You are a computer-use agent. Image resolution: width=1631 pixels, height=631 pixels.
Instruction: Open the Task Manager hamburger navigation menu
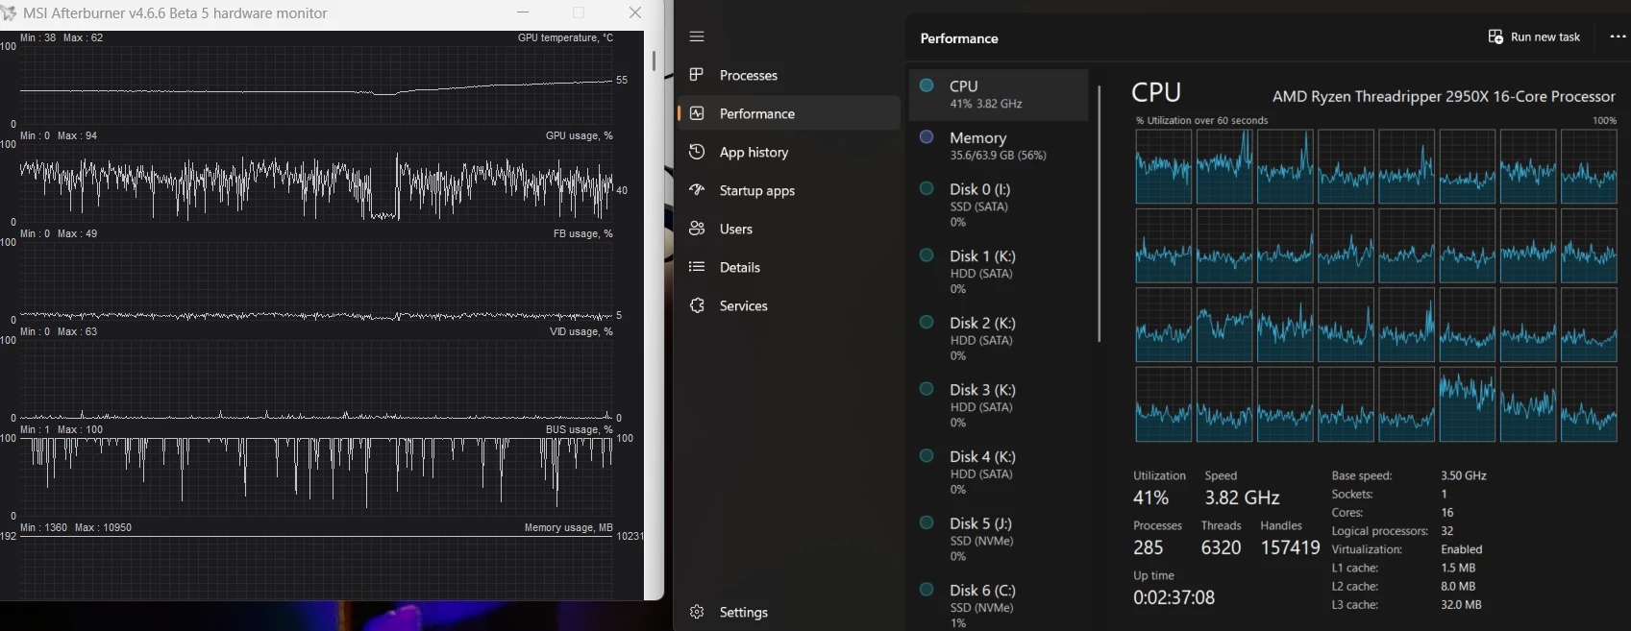pyautogui.click(x=697, y=36)
